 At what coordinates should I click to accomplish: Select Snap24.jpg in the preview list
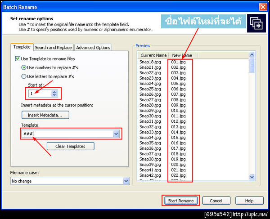[150, 84]
